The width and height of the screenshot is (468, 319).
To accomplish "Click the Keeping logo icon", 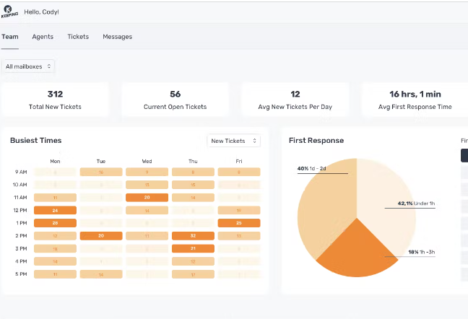I will pos(9,12).
